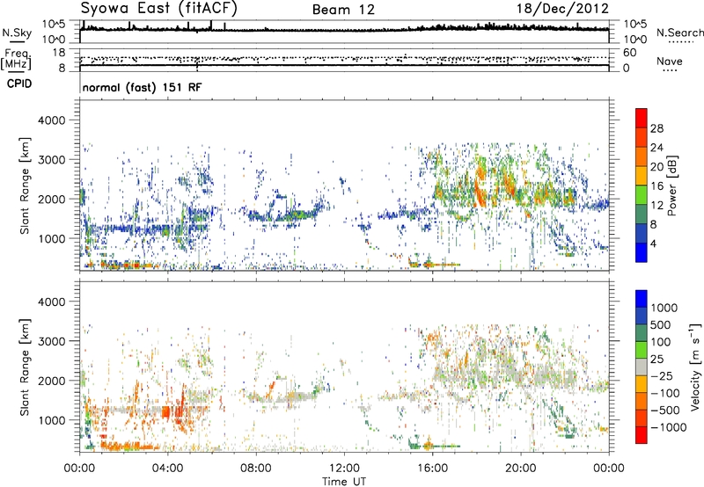Select the "N.Sky" legend label
Image resolution: width=704 pixels, height=487 pixels.
(17, 33)
